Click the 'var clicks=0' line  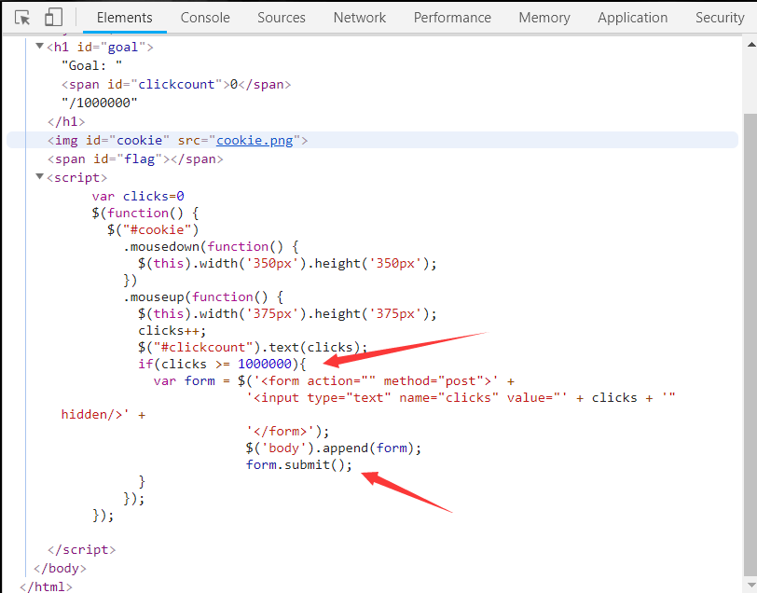coord(138,196)
